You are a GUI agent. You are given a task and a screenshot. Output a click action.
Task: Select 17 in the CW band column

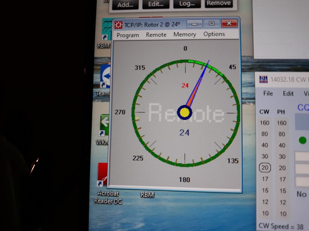(x=265, y=179)
